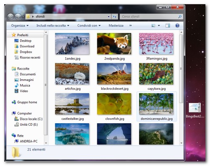
Task: Select the castlestalker.jpg thumbnail
Action: 72,104
